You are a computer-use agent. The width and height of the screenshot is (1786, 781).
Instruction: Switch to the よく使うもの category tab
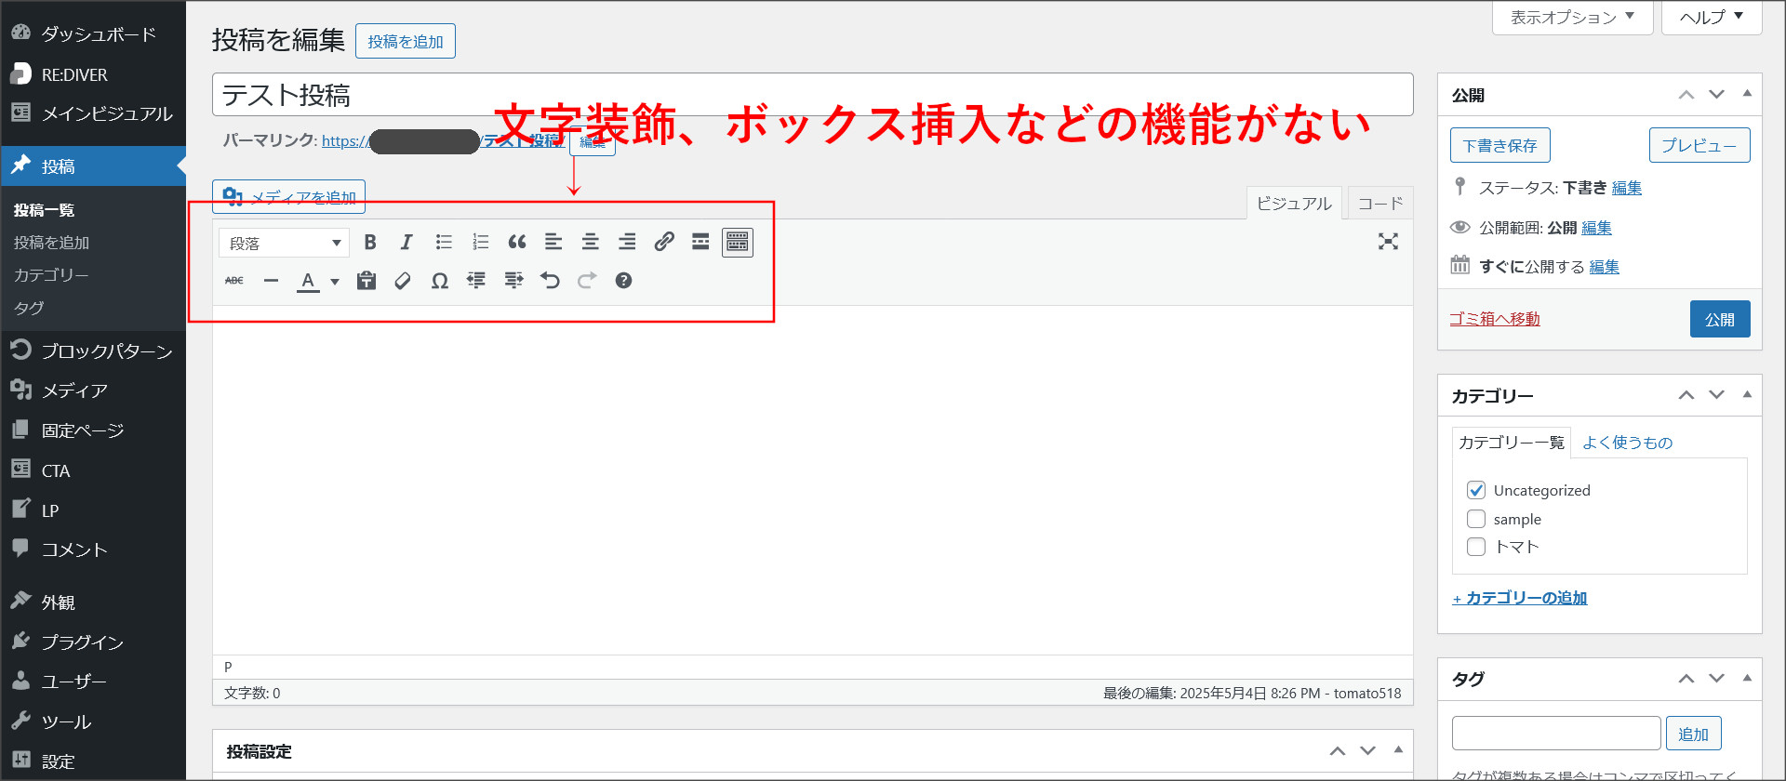click(1627, 443)
